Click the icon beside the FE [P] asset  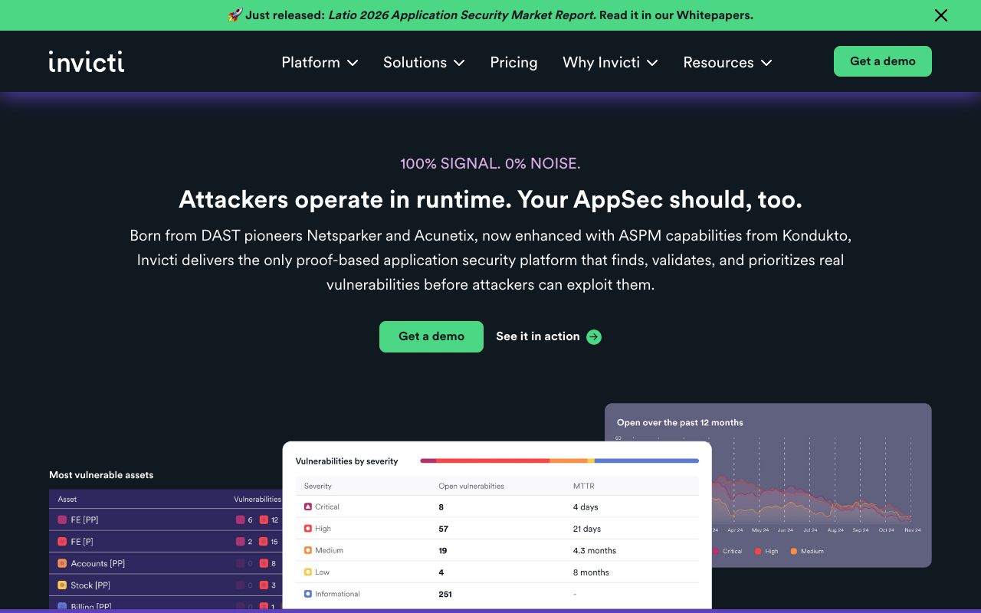[62, 542]
